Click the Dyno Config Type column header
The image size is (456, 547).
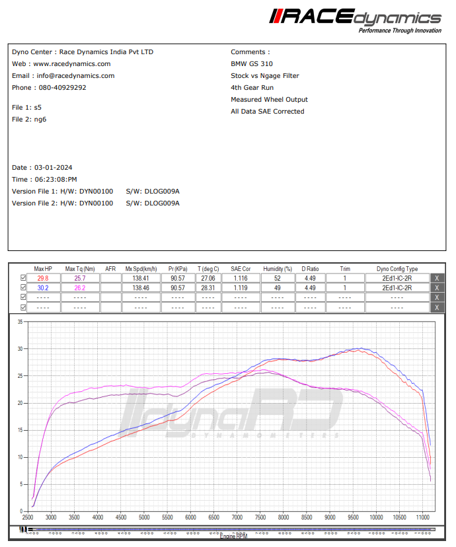point(397,269)
